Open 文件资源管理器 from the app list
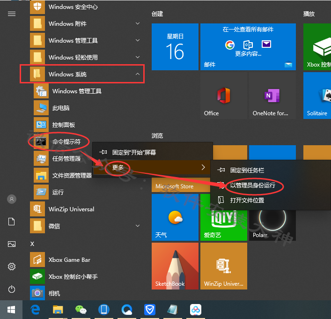The image size is (331, 319). (63, 176)
